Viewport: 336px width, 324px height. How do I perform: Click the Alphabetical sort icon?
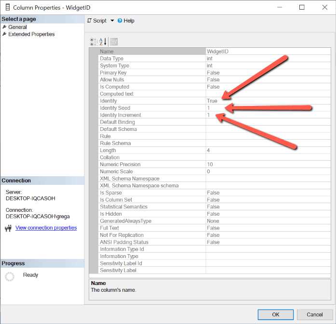103,42
